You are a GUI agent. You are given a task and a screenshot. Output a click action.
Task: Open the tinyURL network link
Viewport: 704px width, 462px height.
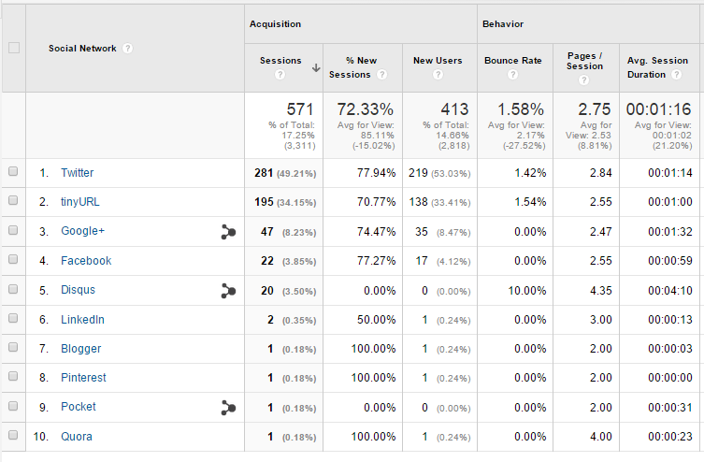pos(80,202)
